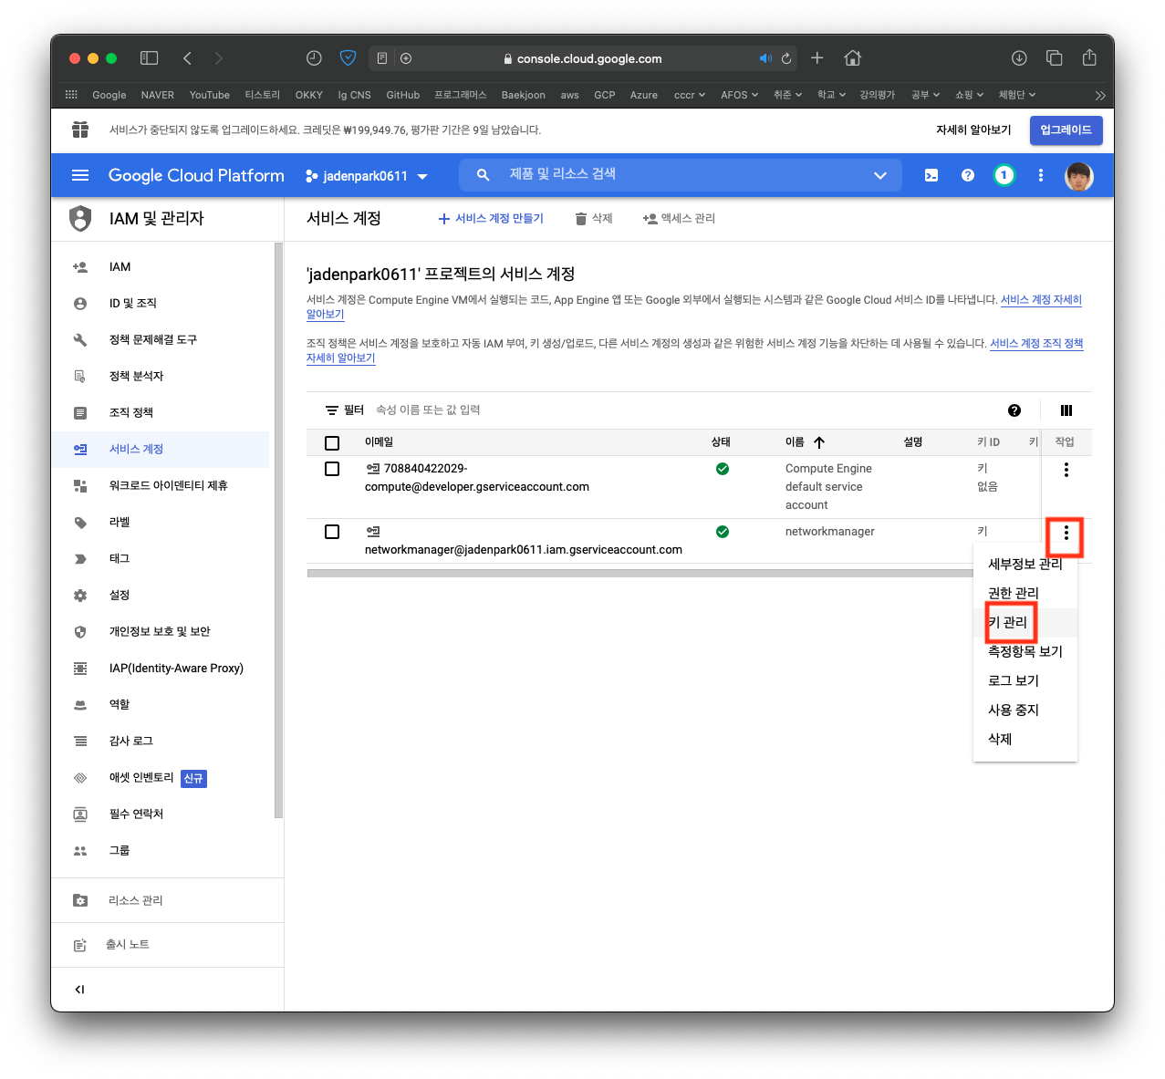Open actions menu for the Compute Engine account
This screenshot has width=1165, height=1079.
pos(1066,470)
